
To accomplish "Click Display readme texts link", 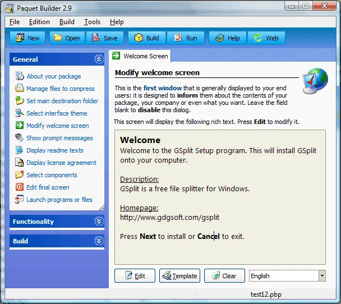I will point(55,150).
